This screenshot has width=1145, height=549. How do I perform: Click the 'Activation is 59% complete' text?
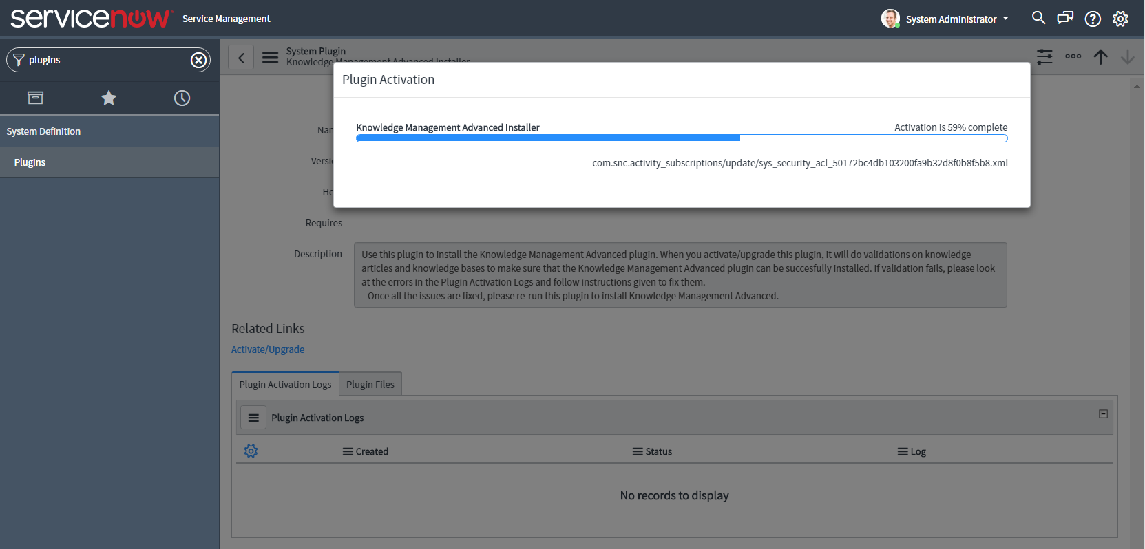[x=951, y=127]
